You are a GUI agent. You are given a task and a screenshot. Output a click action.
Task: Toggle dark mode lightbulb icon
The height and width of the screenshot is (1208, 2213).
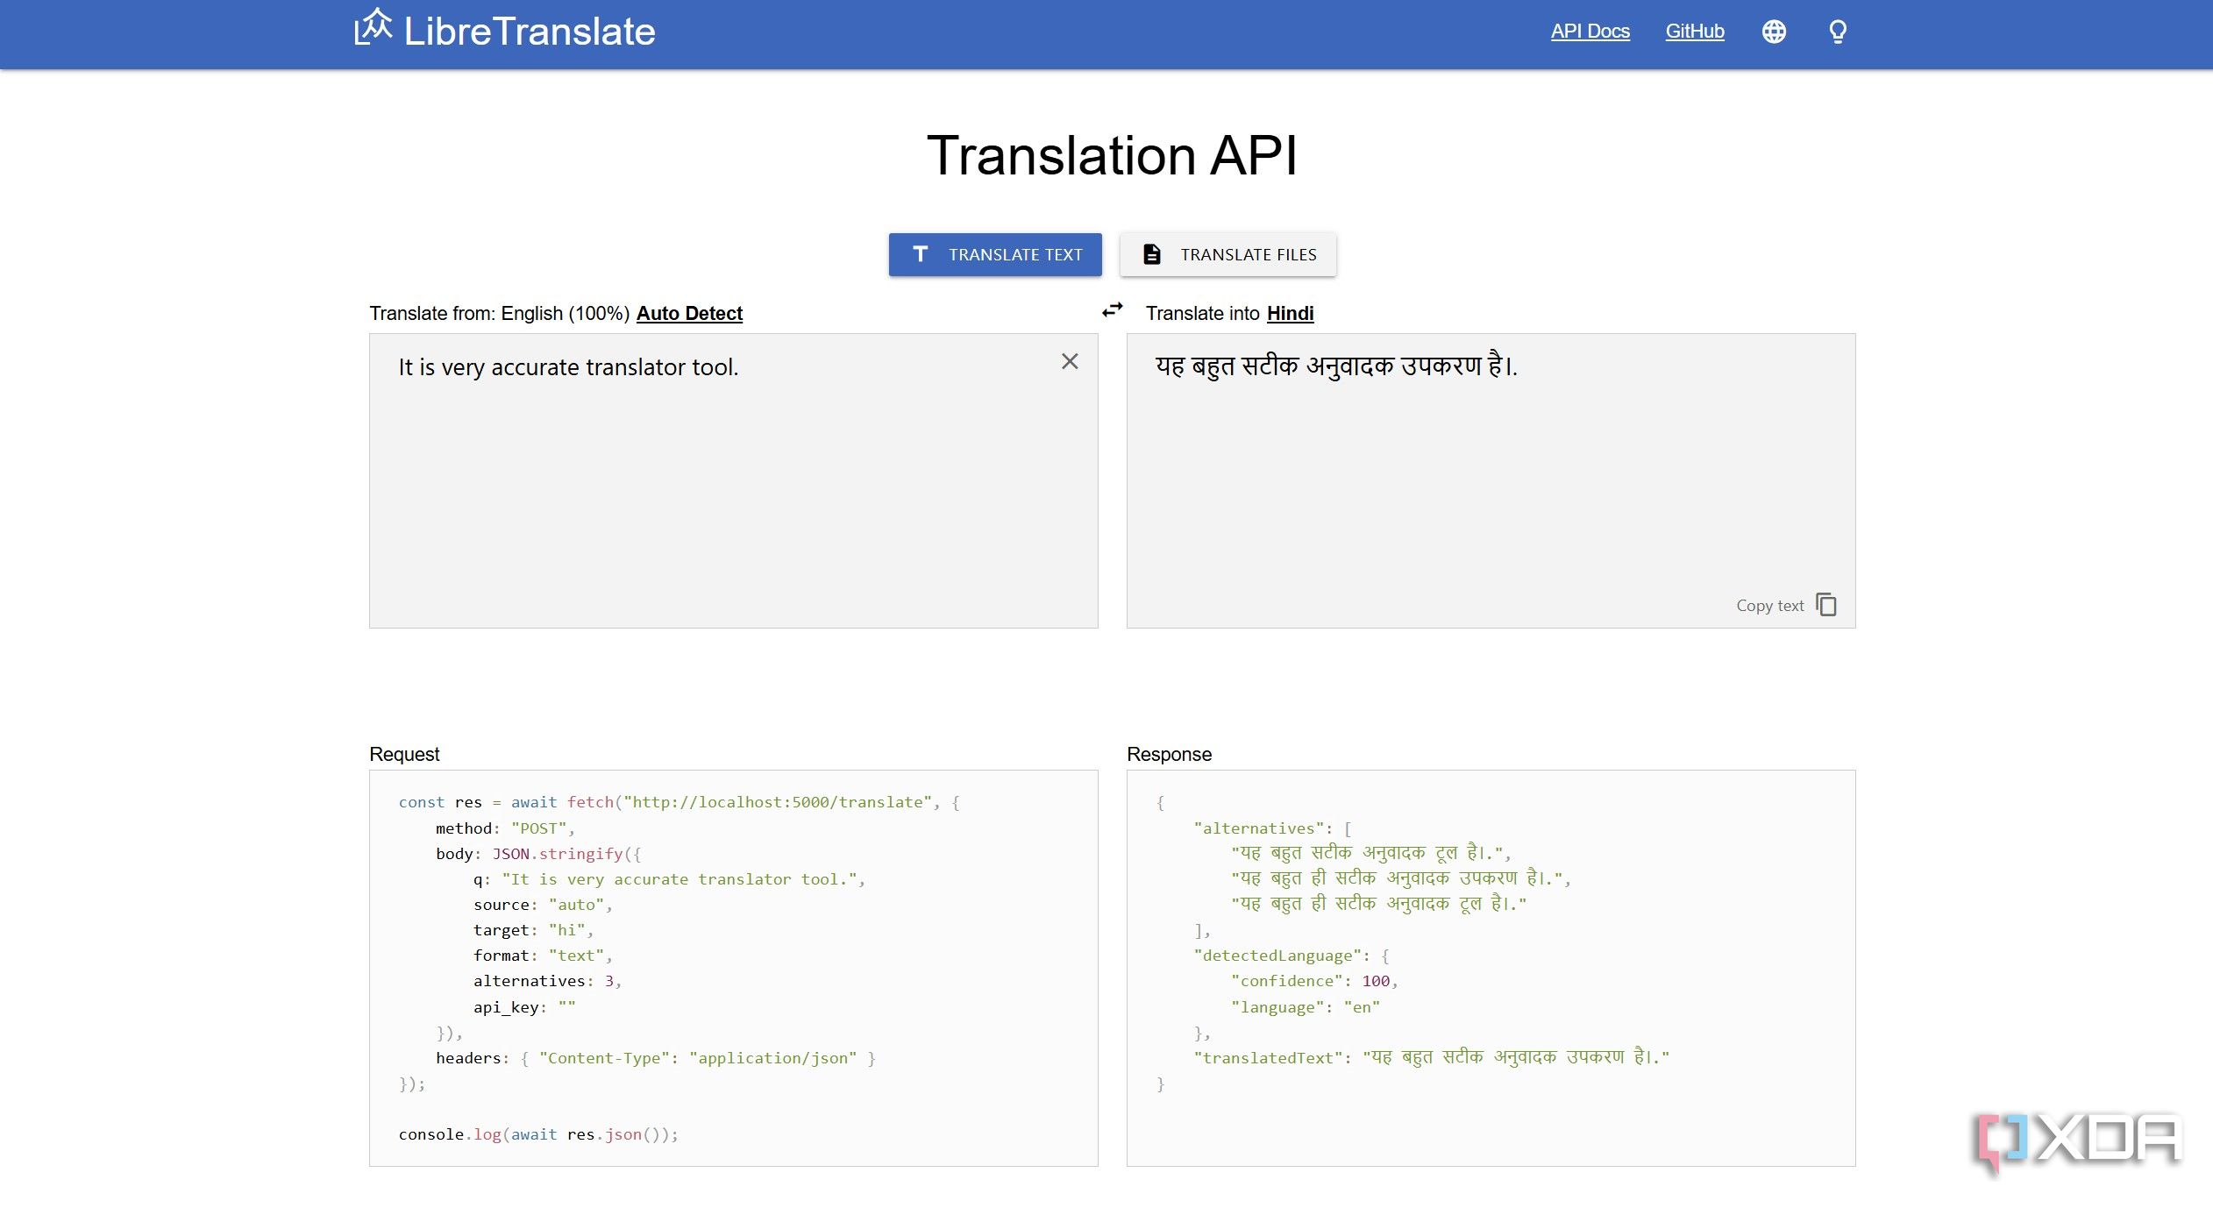pyautogui.click(x=1838, y=32)
